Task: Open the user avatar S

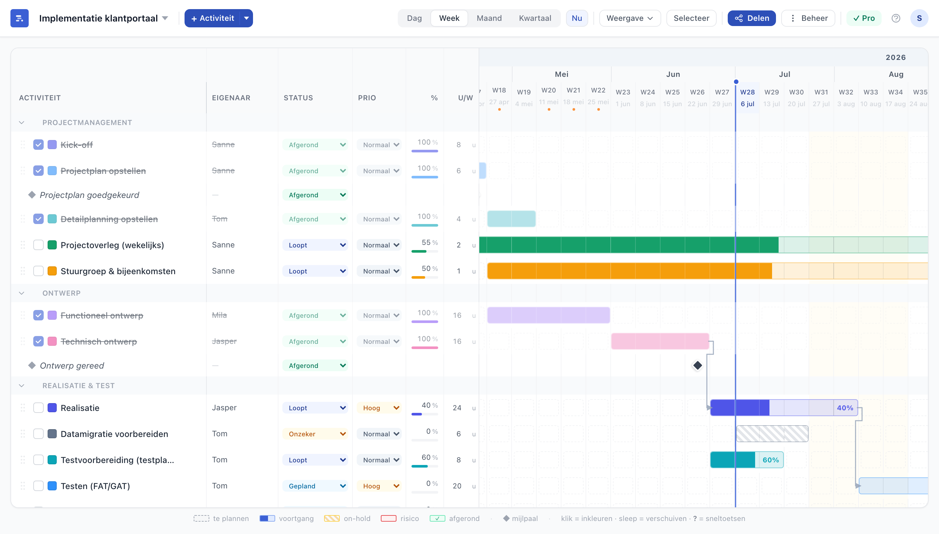Action: click(x=919, y=18)
